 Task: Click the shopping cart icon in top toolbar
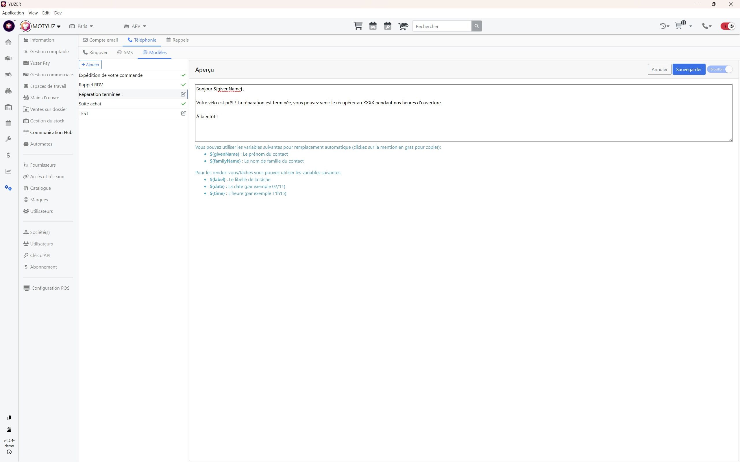[x=358, y=26]
